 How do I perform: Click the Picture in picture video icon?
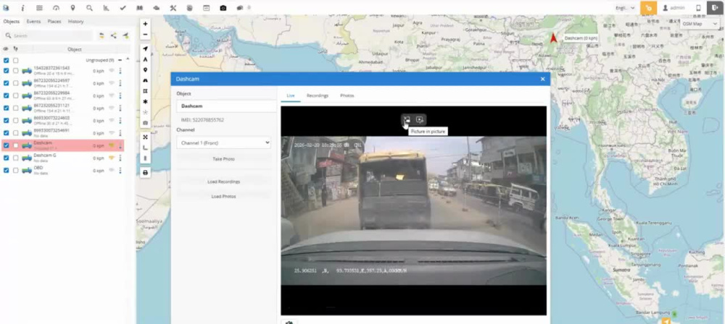[407, 119]
